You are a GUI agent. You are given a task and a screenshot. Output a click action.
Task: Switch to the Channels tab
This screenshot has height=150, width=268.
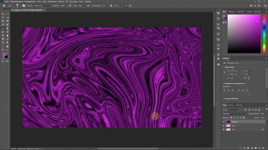click(231, 105)
